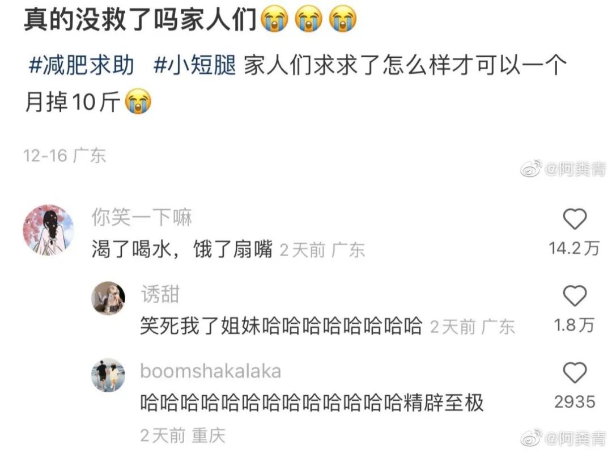Tap the username 你笑一下嘛
Viewport: 612px width, 453px height.
point(142,217)
